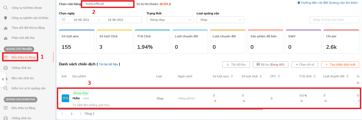Click the calendar icon in the date field
Image resolution: width=362 pixels, height=120 pixels.
(x=63, y=20)
